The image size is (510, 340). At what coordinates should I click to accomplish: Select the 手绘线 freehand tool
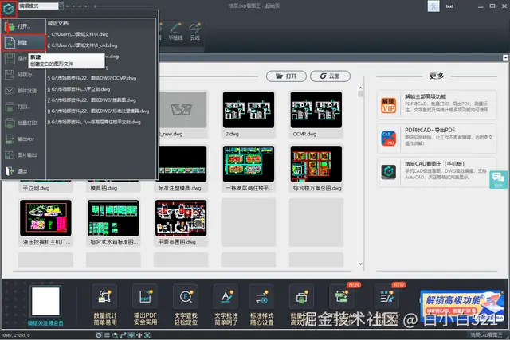175,32
